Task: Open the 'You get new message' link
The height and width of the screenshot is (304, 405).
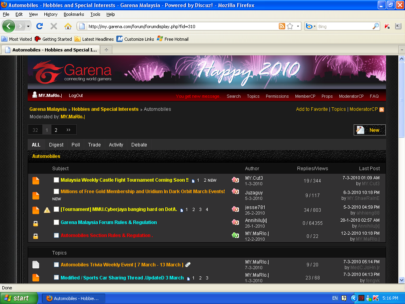Action: [198, 96]
